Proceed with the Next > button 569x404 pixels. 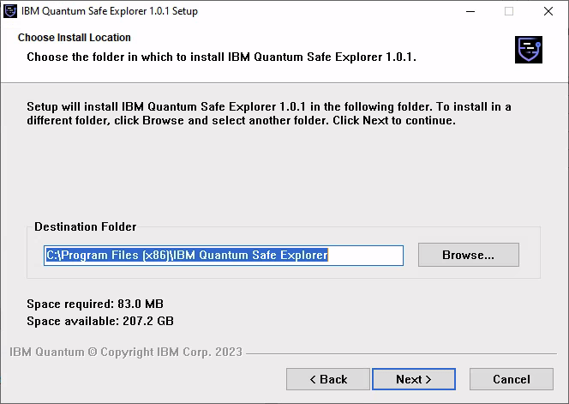(413, 379)
